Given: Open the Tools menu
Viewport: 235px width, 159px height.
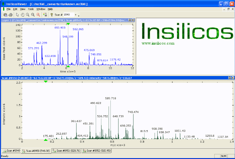Looking at the screenshot, I should (x=31, y=9).
